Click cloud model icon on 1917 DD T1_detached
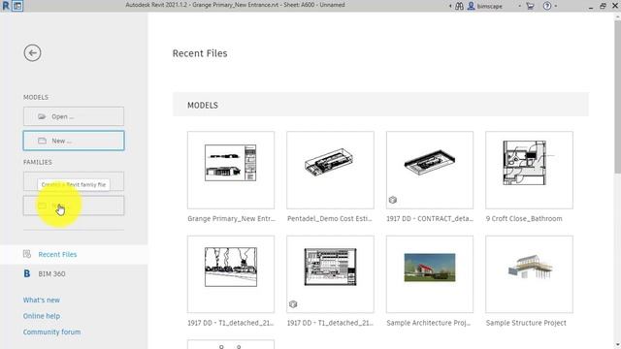Screen dimensions: 621x349 (x=293, y=304)
